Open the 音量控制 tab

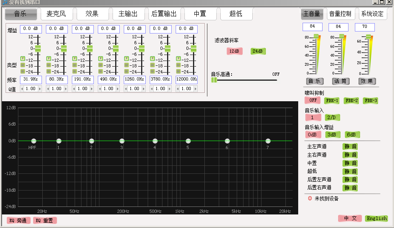(x=341, y=14)
